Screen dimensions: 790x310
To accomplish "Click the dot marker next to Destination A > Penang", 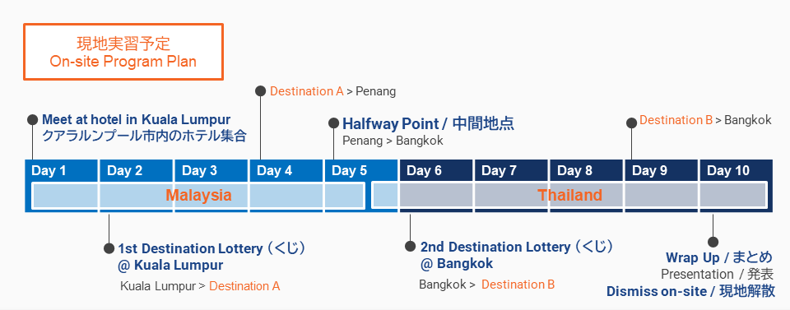I will pos(260,90).
